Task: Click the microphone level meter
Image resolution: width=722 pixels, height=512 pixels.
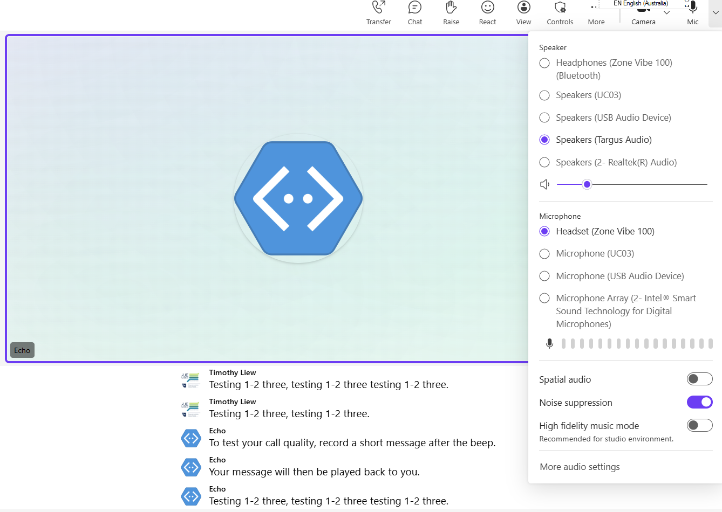Action: pos(637,343)
